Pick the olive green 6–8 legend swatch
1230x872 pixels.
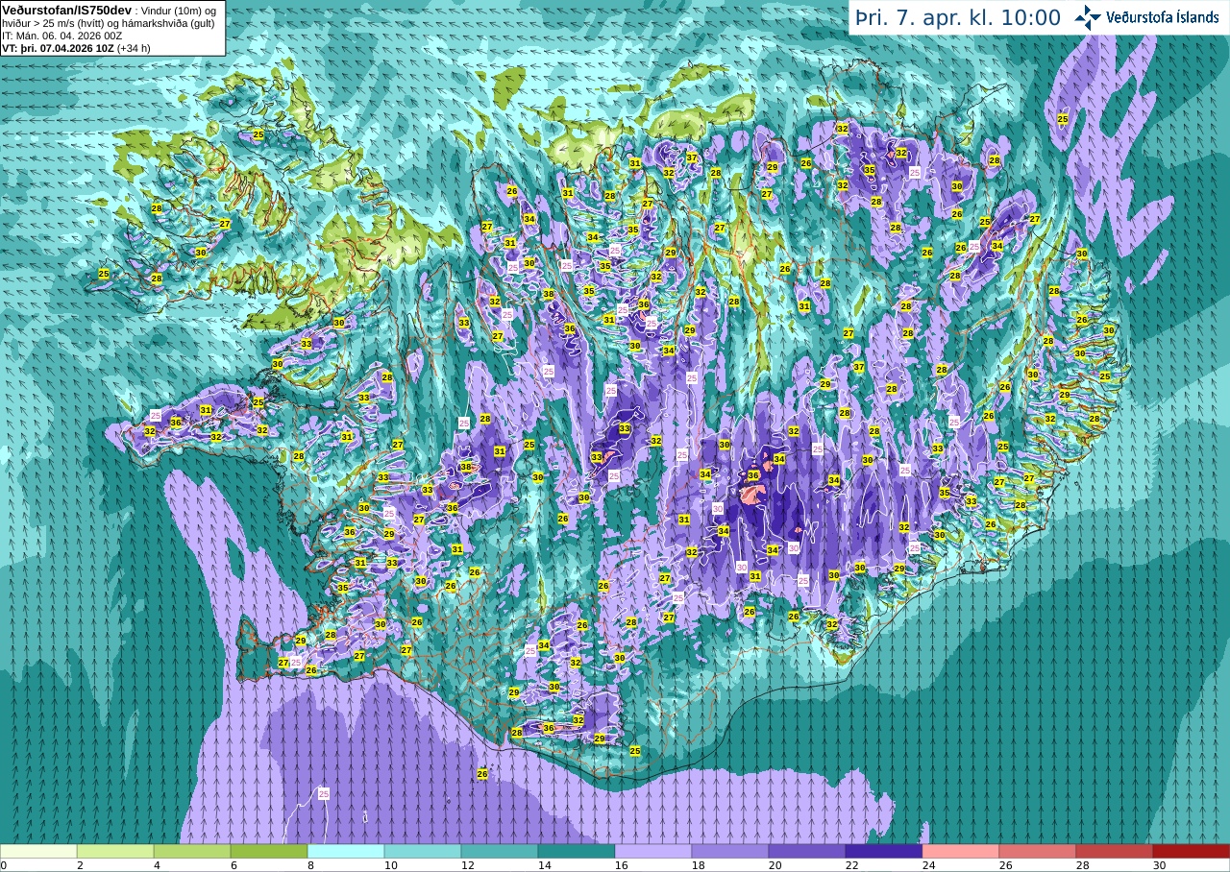tap(269, 851)
